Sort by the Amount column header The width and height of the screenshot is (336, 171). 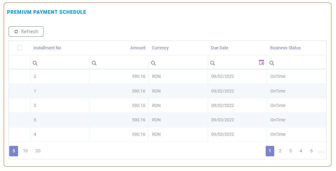138,48
